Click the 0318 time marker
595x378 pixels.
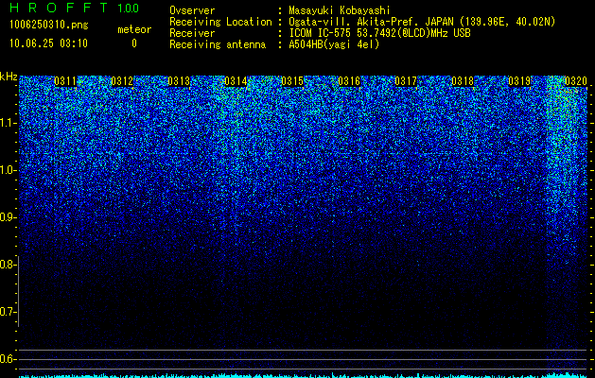[x=463, y=81]
